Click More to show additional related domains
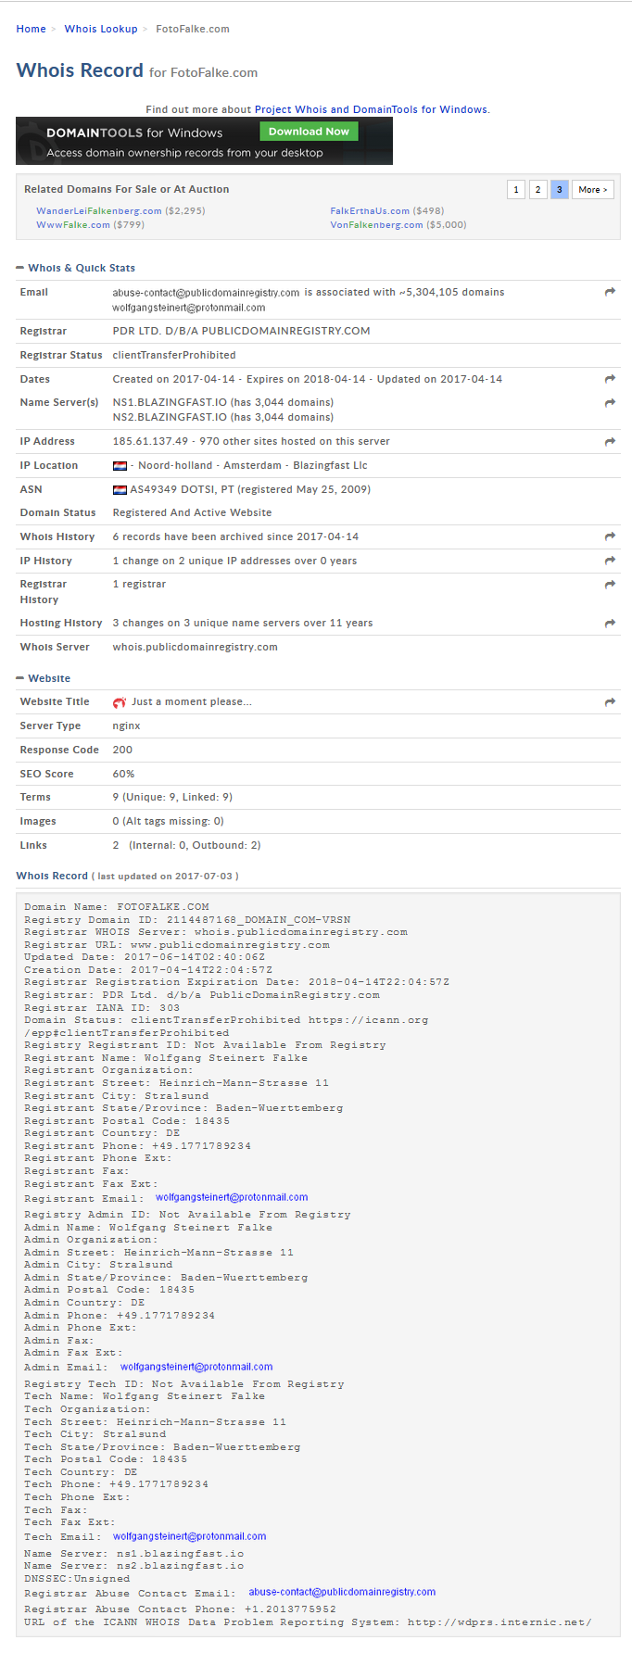The image size is (632, 1653). pyautogui.click(x=592, y=190)
